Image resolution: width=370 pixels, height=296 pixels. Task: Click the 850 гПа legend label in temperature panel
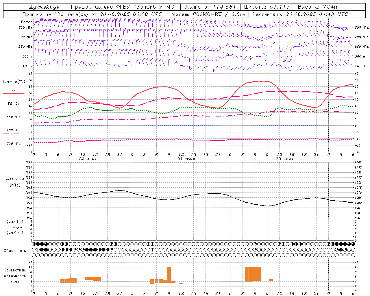pos(14,117)
